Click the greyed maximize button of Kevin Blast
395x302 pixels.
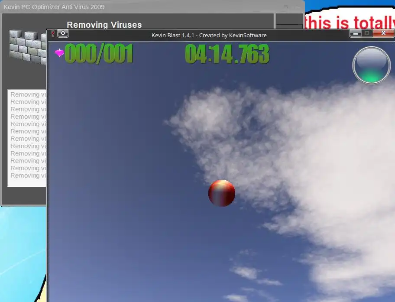point(367,33)
